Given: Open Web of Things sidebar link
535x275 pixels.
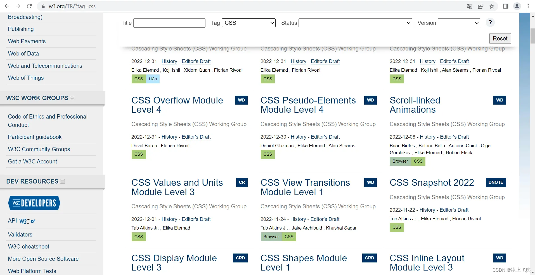Looking at the screenshot, I should 26,78.
